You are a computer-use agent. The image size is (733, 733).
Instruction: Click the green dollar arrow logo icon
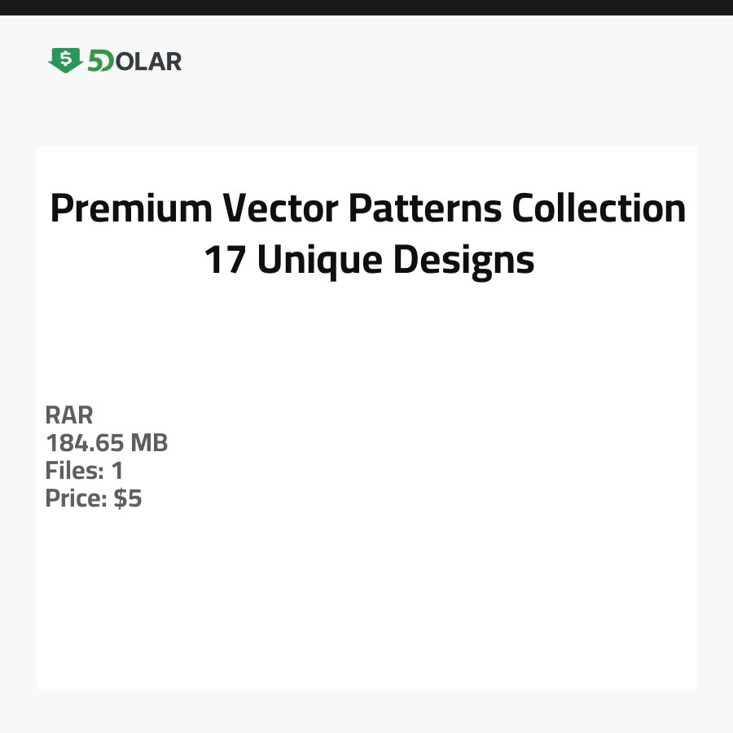[x=65, y=59]
